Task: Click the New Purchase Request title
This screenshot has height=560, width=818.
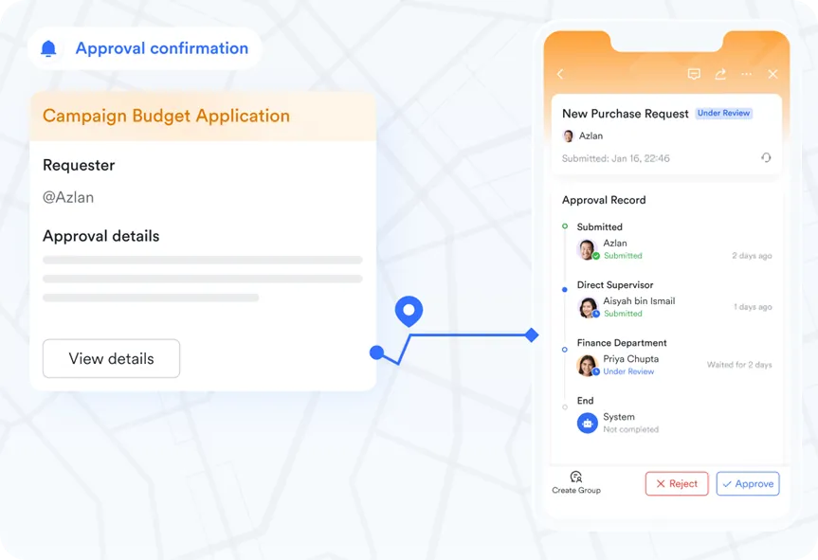Action: [625, 114]
